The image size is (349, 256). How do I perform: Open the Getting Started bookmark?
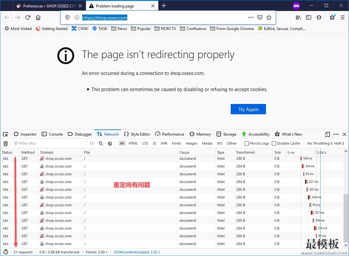pyautogui.click(x=51, y=29)
